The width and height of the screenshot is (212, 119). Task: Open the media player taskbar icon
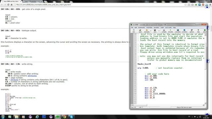pyautogui.click(x=24, y=117)
